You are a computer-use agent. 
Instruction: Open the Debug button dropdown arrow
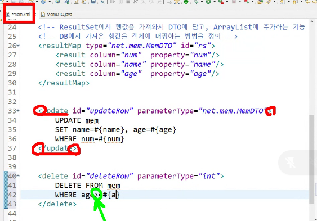click(x=202, y=2)
